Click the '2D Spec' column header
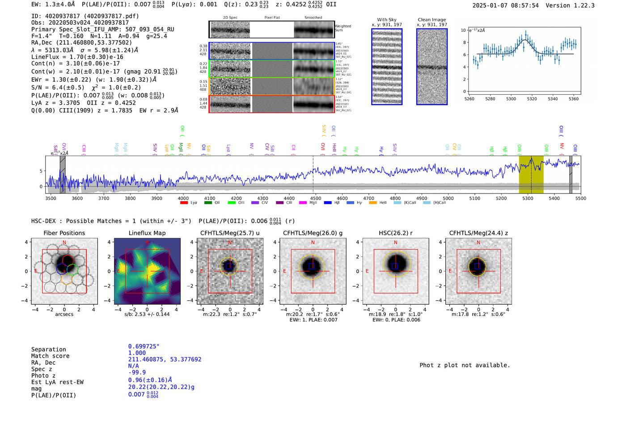 click(230, 18)
